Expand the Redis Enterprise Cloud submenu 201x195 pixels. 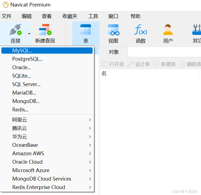click(x=47, y=187)
